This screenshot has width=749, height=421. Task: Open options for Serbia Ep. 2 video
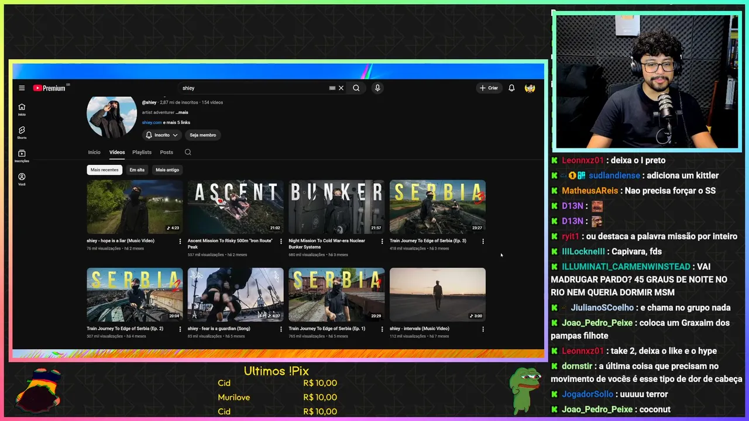pyautogui.click(x=180, y=329)
